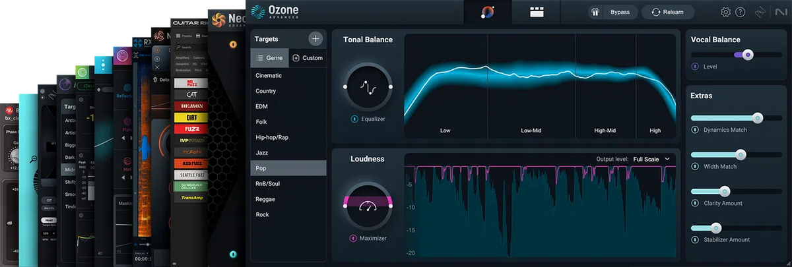Click the teal icon at the bottom of the Ne… Advanced window
The width and height of the screenshot is (792, 267).
[233, 254]
